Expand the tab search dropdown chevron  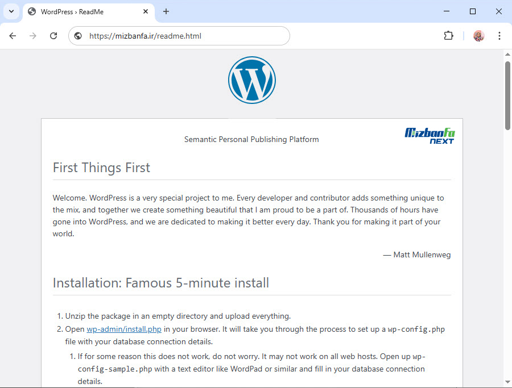click(11, 11)
